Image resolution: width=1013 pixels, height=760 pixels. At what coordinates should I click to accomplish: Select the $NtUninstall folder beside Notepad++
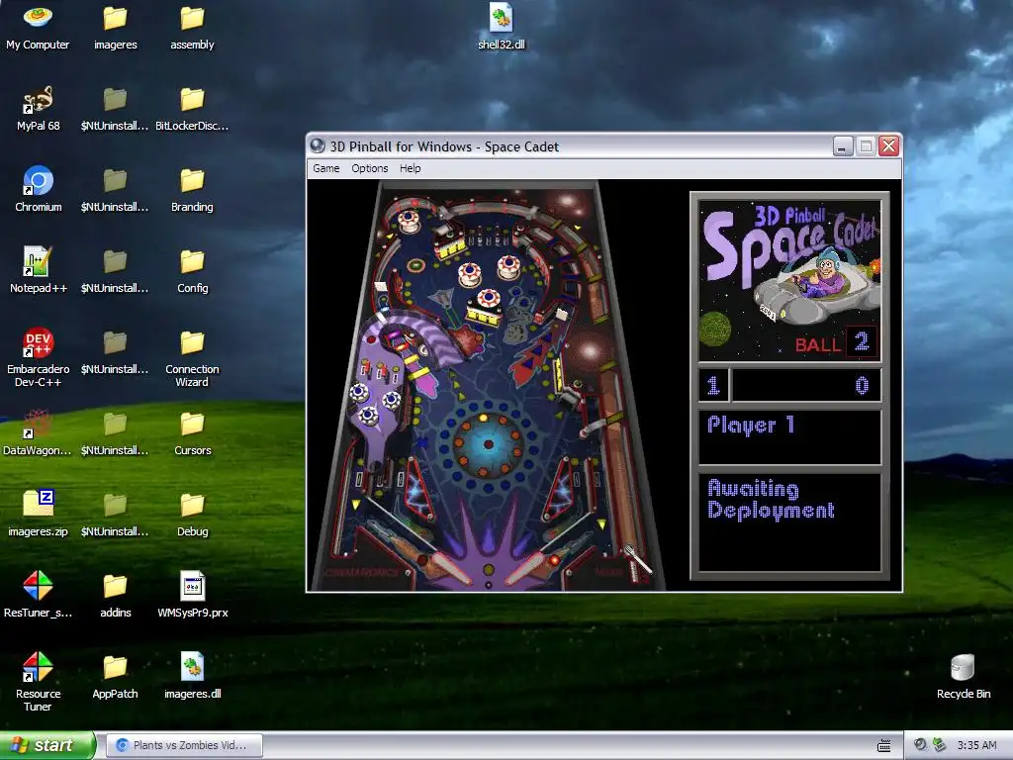coord(115,271)
